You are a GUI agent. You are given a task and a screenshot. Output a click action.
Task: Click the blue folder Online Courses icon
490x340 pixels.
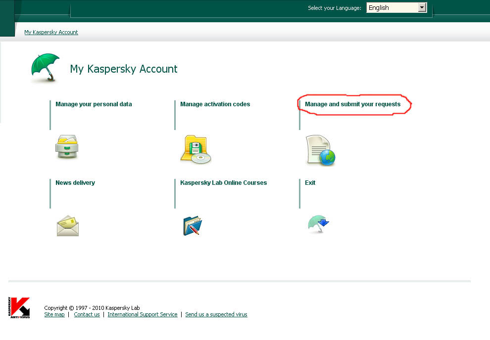[193, 225]
